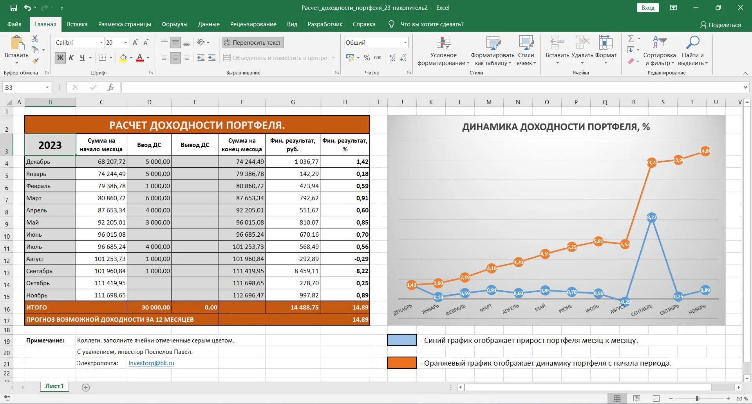Click the Insert Function fx icon

(110, 87)
